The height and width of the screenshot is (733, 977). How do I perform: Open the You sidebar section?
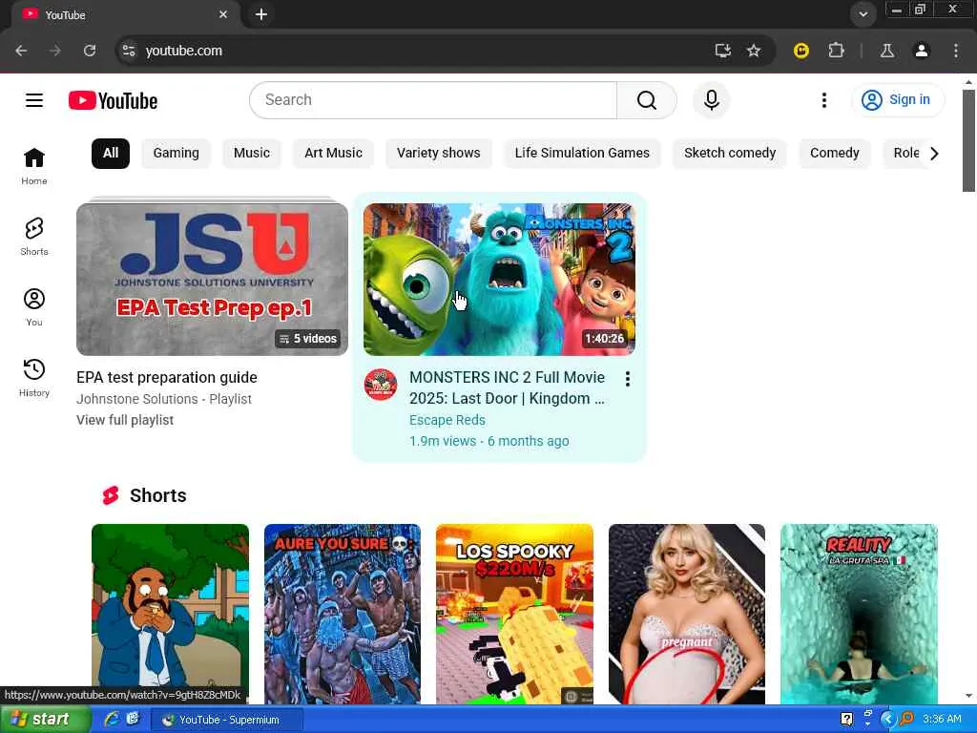34,306
